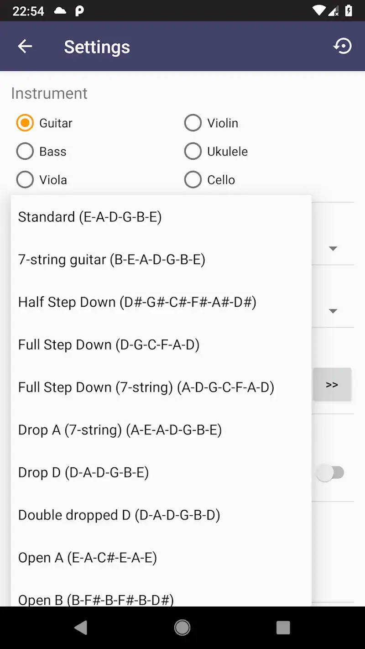Select the Cello radio button
The height and width of the screenshot is (649, 365).
pos(193,179)
